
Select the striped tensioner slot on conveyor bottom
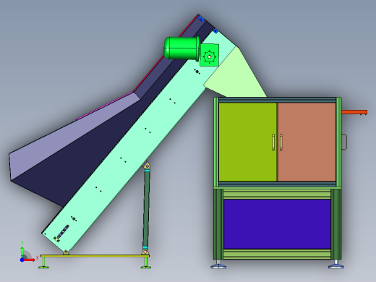coord(64,231)
